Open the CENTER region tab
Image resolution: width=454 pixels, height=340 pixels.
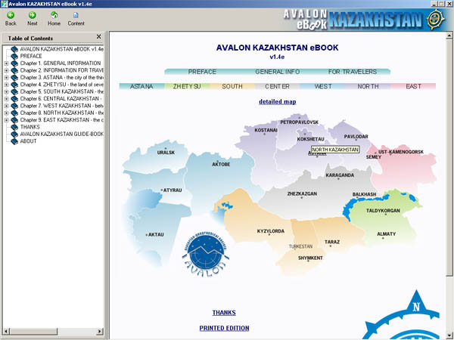point(278,86)
